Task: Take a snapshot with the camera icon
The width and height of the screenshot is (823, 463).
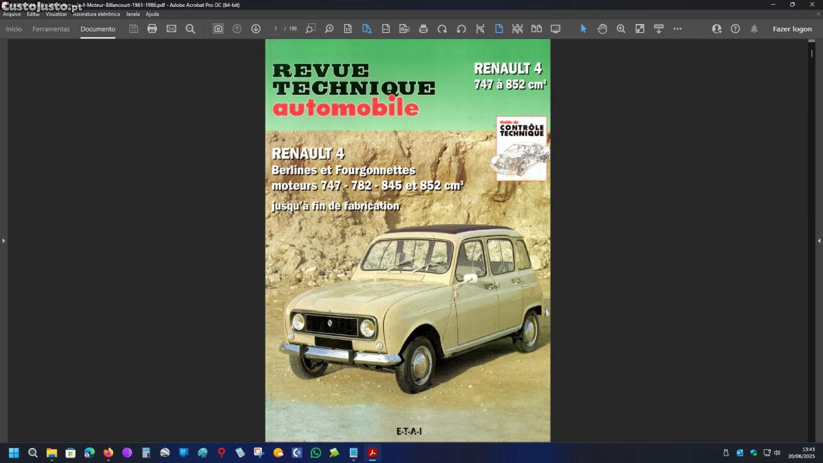Action: pyautogui.click(x=218, y=29)
